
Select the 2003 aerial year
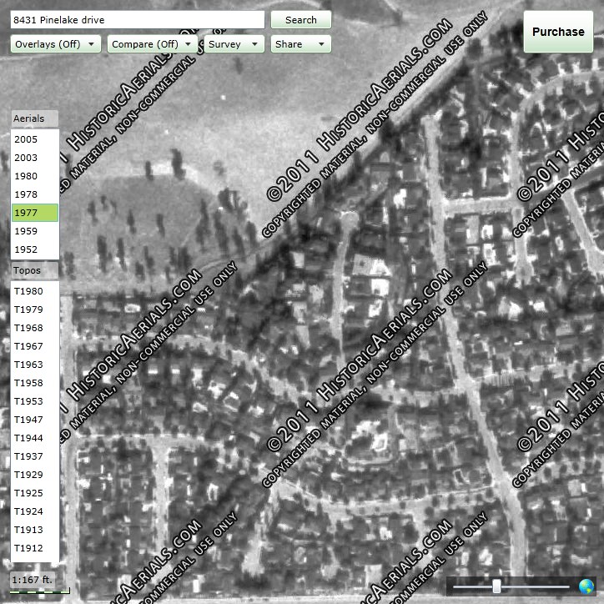pyautogui.click(x=35, y=158)
